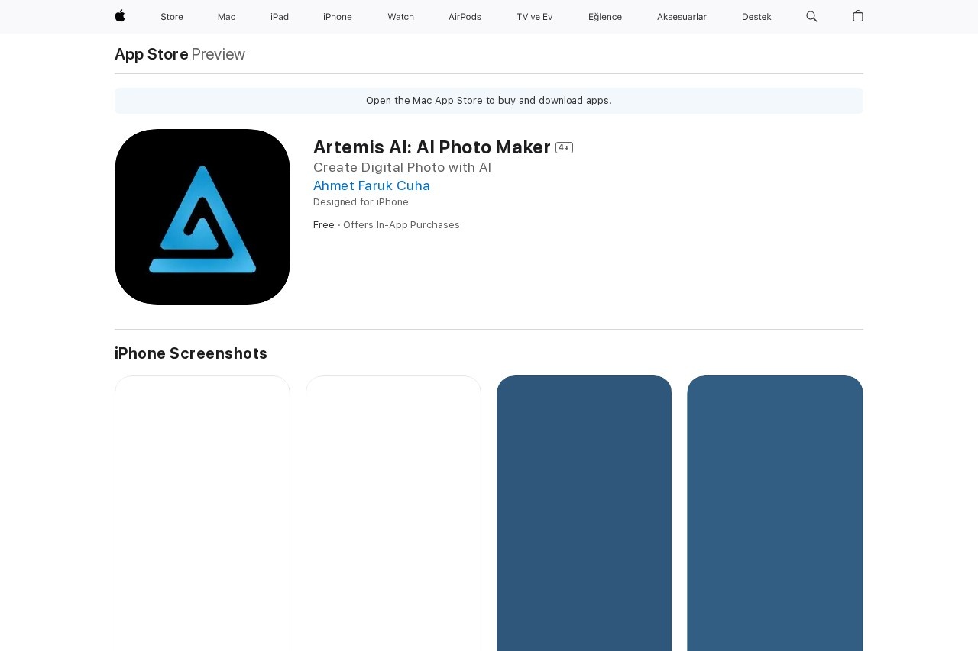View the first iPhone screenshot
Screen dimensions: 978x651
point(202,513)
